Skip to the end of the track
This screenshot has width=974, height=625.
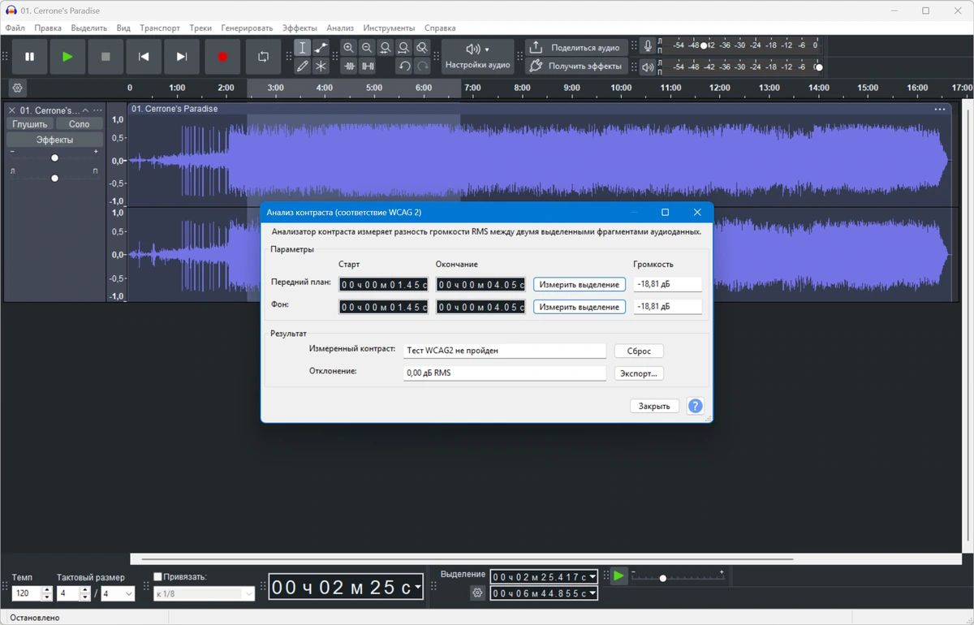pos(182,57)
